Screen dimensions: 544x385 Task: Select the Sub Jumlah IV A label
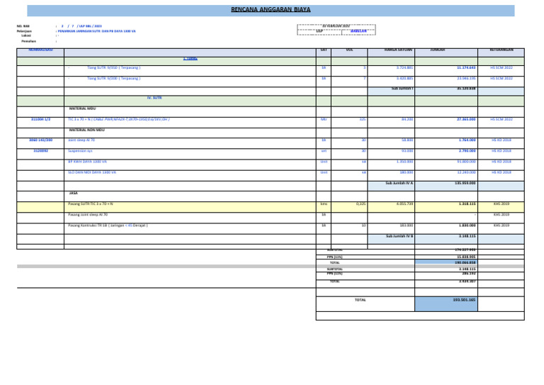(399, 183)
